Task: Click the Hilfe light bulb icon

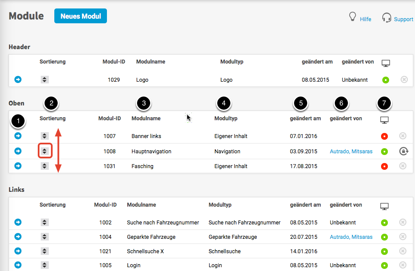Action: tap(352, 17)
